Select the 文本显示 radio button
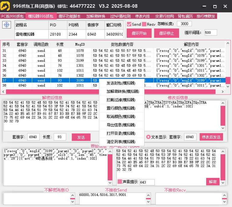Image resolution: width=232 pixels, height=207 pixels. pos(148,137)
